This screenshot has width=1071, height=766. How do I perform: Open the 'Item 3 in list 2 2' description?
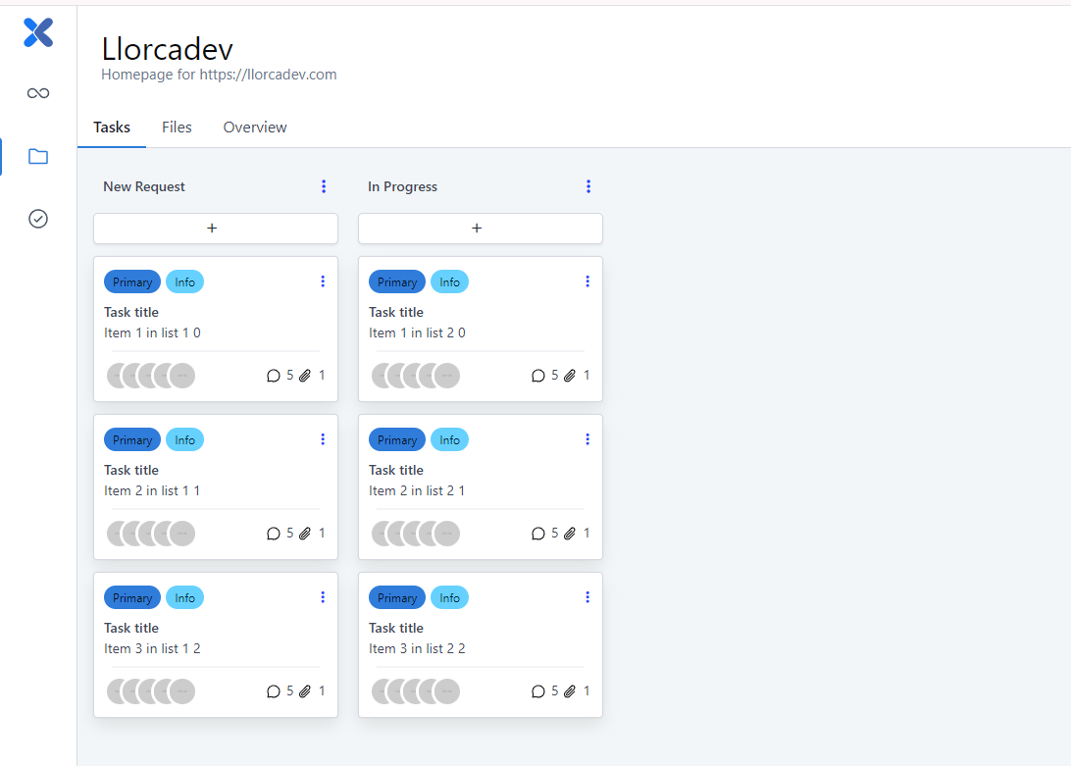(x=418, y=648)
